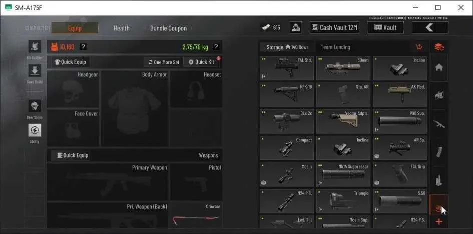The image size is (473, 234).
Task: Select the RPK-16 stock item
Action: [287, 95]
